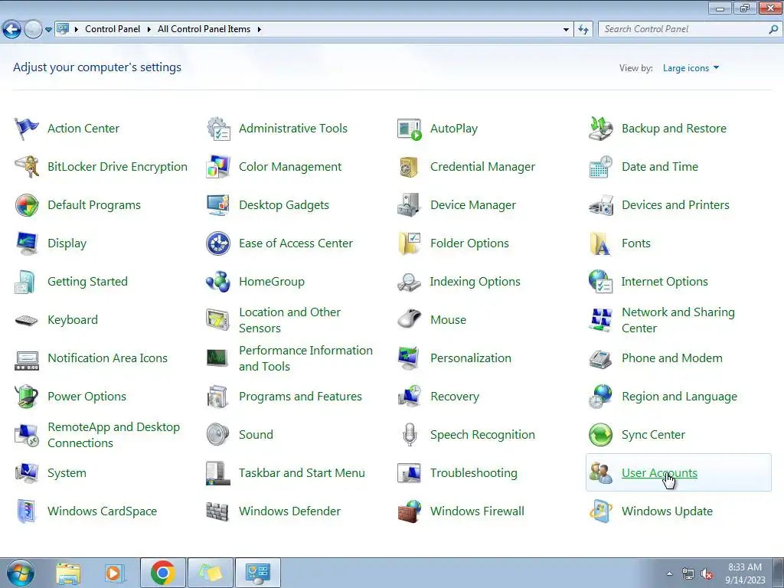784x588 pixels.
Task: Open the Phone and Modem link
Action: (672, 358)
